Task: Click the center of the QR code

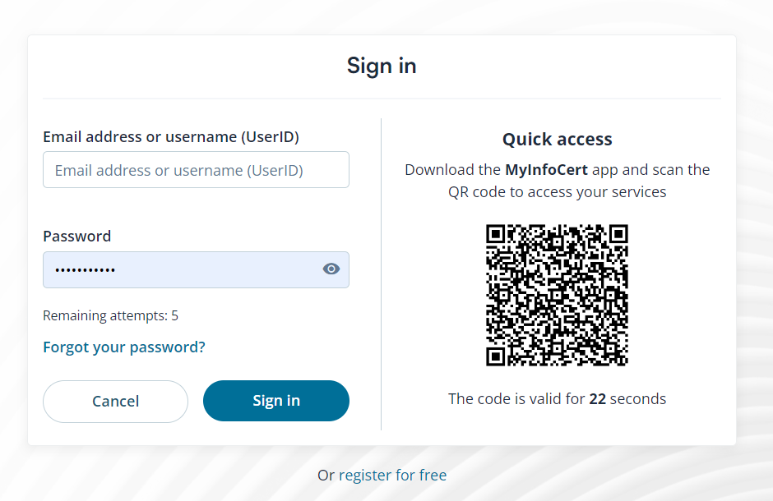Action: [x=558, y=295]
